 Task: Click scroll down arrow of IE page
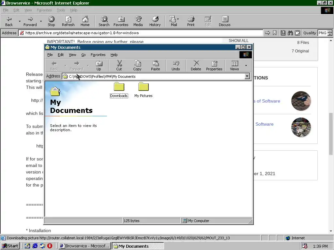331,231
